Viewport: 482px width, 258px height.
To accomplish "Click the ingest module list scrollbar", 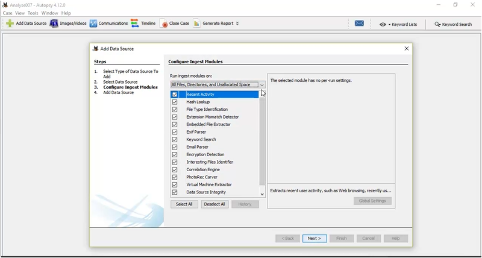I will click(261, 139).
